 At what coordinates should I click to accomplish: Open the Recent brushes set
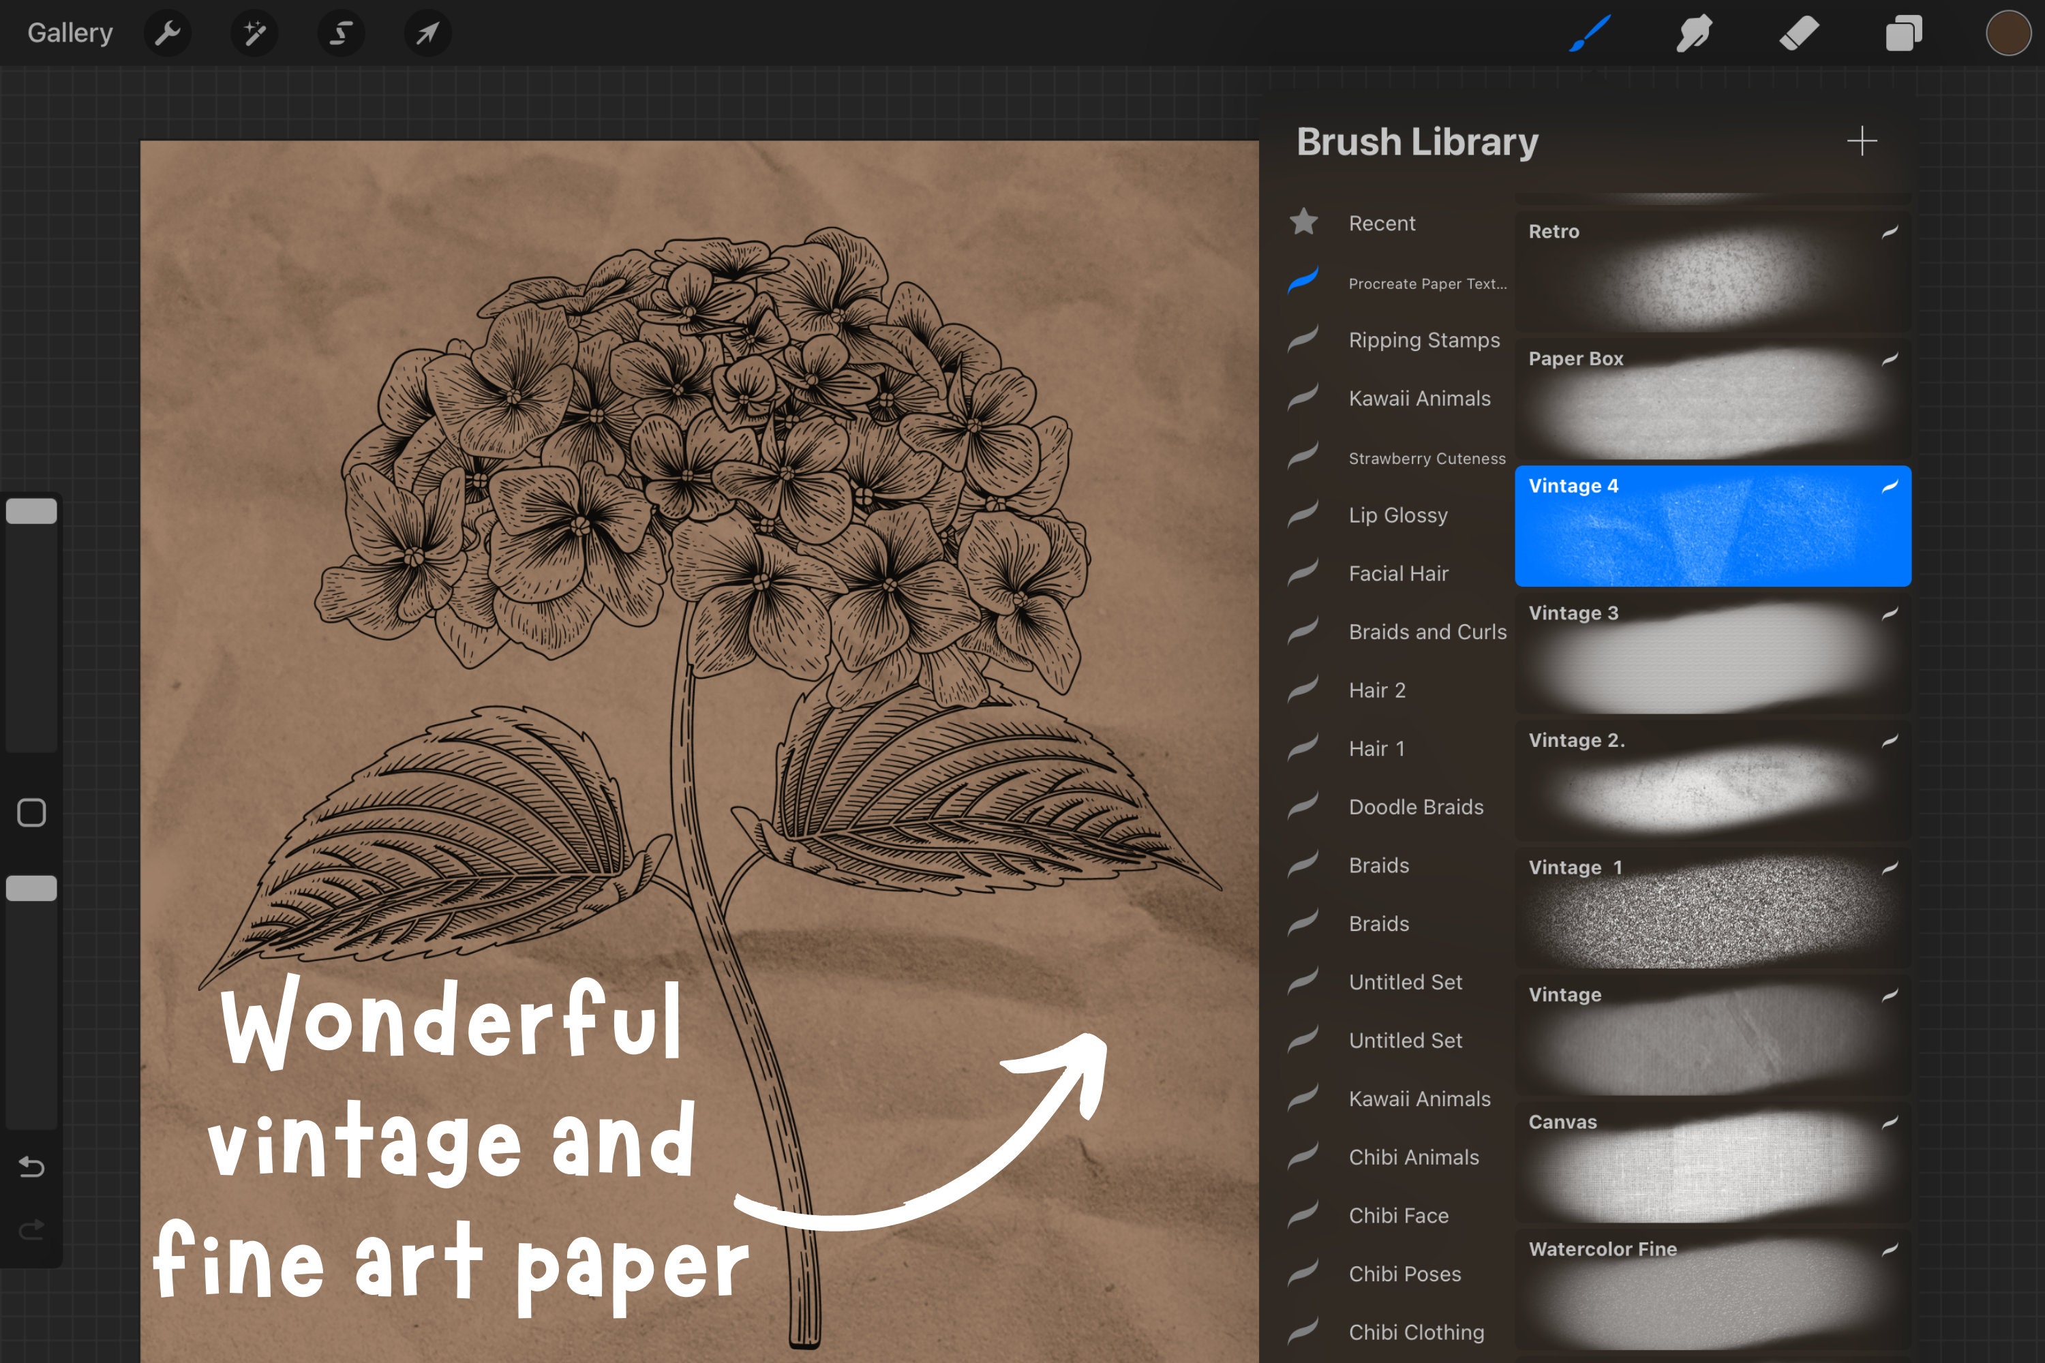(1382, 224)
